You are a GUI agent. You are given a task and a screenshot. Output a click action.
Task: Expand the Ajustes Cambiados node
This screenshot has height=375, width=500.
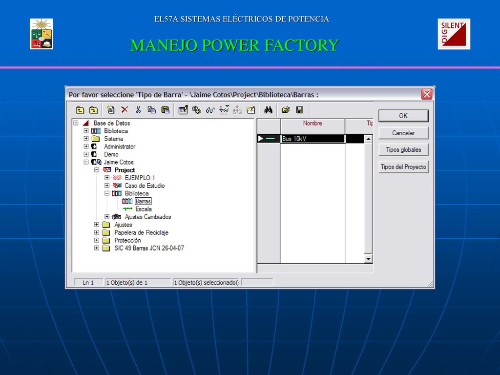(x=107, y=216)
